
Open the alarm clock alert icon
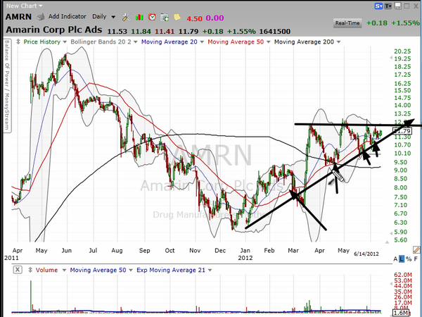pyautogui.click(x=151, y=15)
